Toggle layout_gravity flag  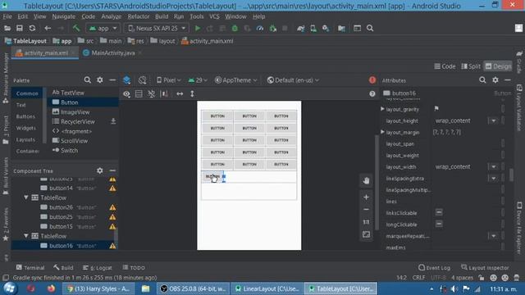click(436, 108)
